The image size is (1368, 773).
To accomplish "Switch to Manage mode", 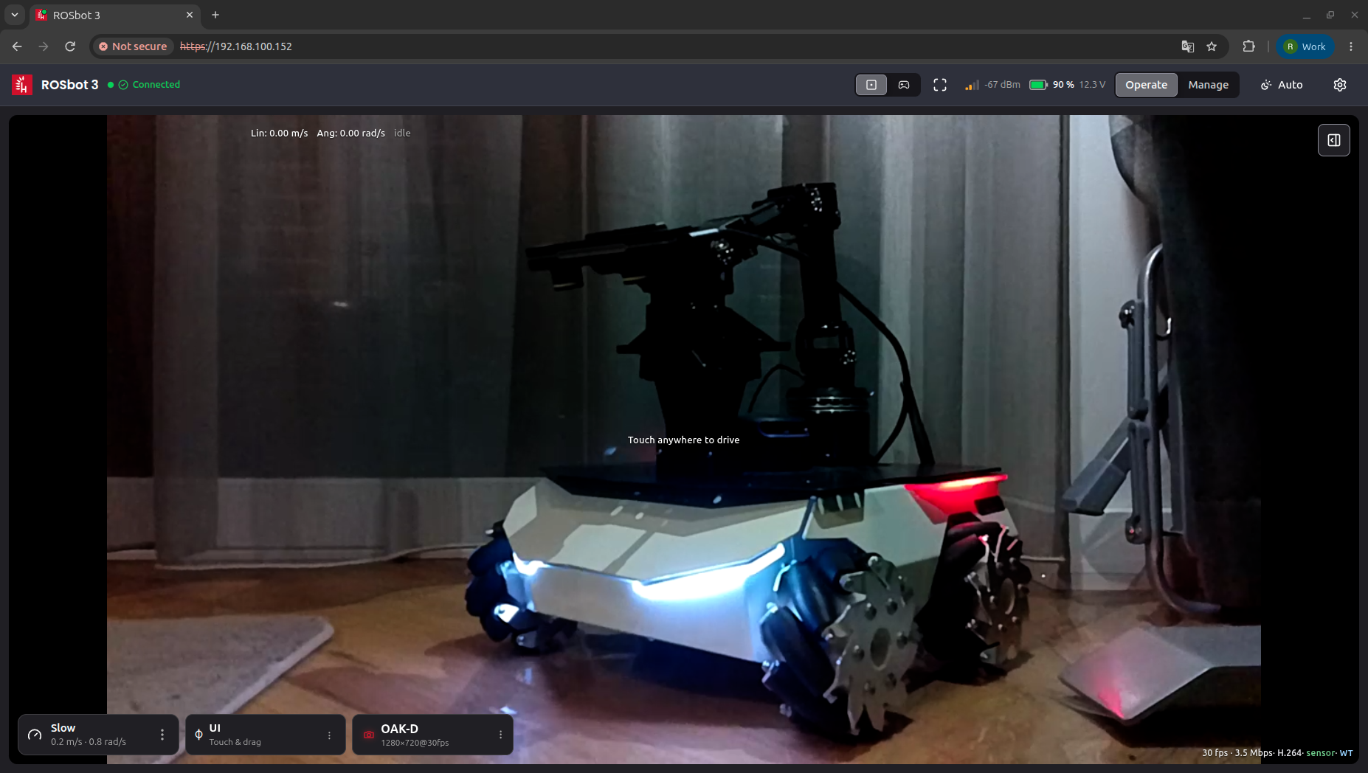I will (x=1209, y=85).
